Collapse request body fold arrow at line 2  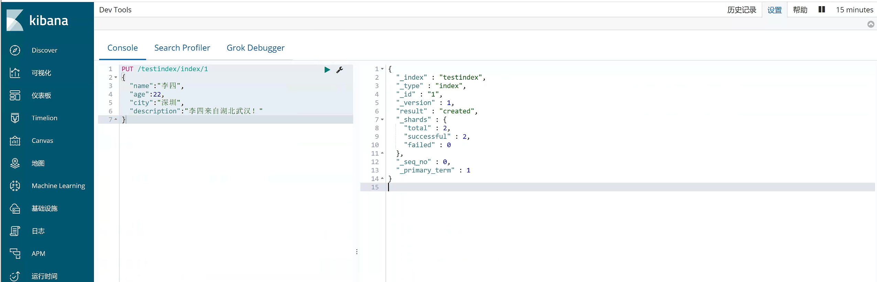tap(116, 77)
